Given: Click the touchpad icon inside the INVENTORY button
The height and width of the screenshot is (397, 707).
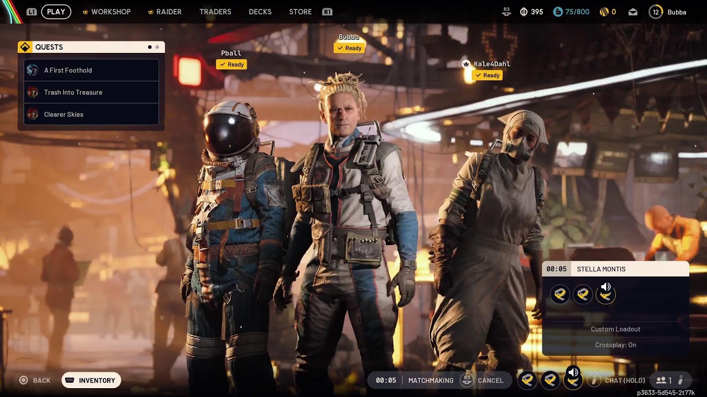Looking at the screenshot, I should coord(70,380).
